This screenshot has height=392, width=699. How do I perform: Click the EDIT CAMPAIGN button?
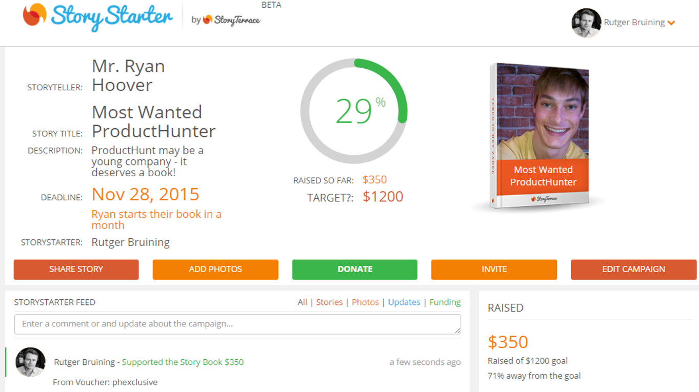coord(633,269)
